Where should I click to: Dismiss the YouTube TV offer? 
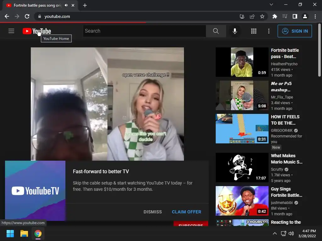(x=153, y=212)
